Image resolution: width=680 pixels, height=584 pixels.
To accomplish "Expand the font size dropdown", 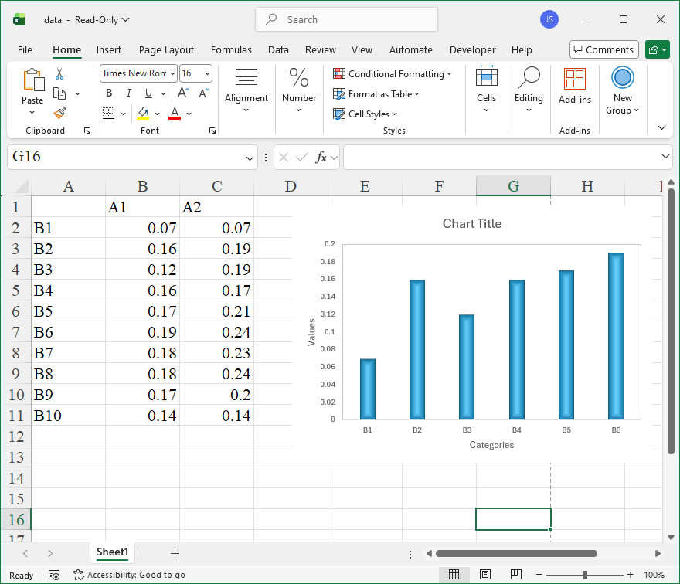I will [206, 73].
